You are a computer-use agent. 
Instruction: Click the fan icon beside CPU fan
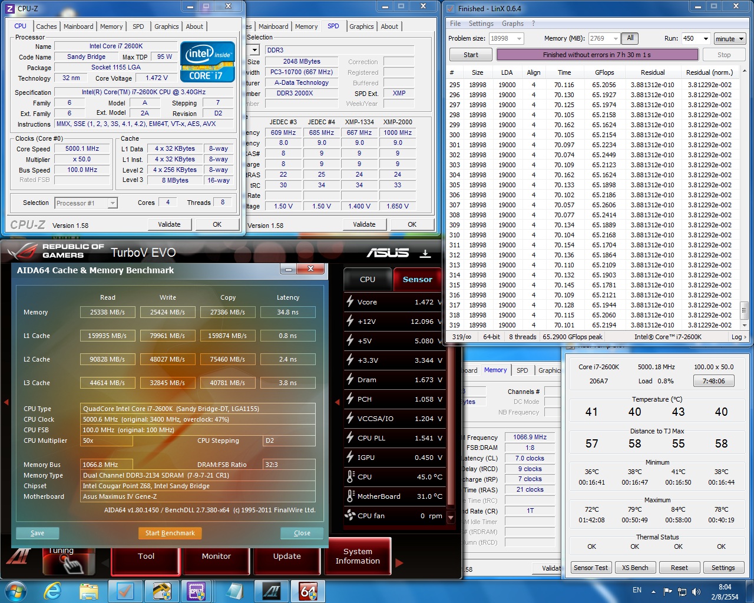pyautogui.click(x=350, y=515)
